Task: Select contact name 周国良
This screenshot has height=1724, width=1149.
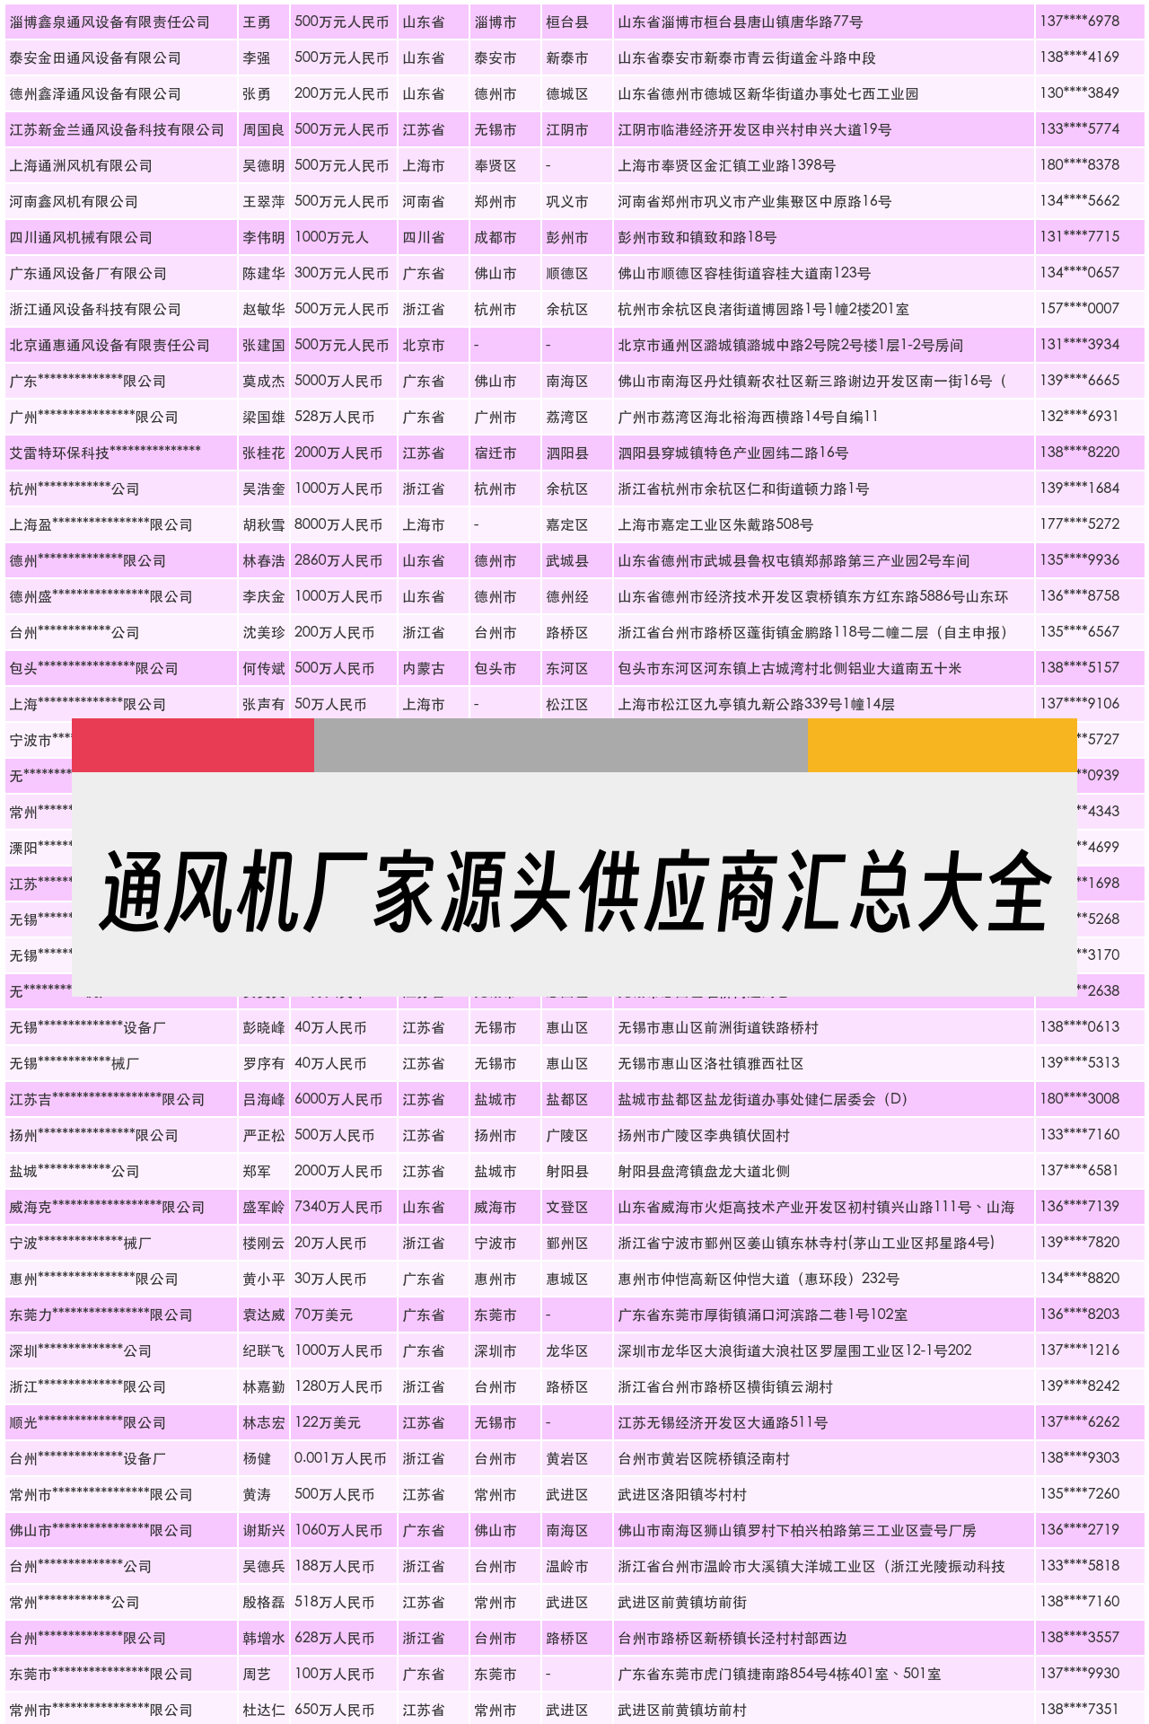Action: coord(264,129)
